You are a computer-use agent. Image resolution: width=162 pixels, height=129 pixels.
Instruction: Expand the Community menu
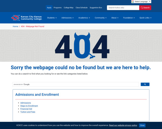pos(100,18)
